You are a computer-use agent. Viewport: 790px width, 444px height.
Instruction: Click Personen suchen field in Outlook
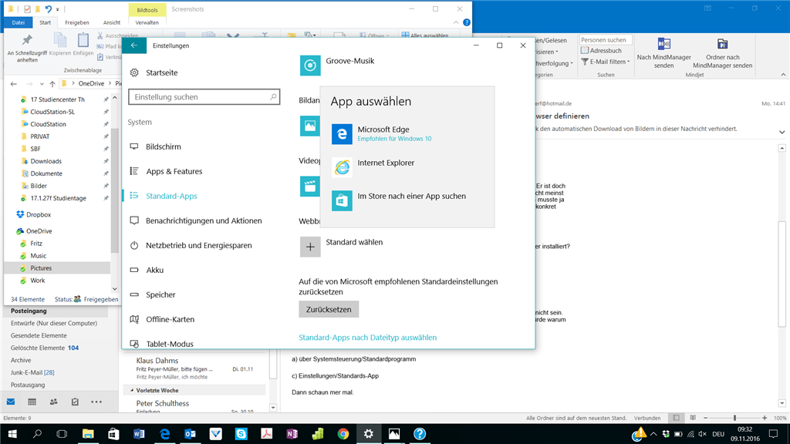[x=606, y=40]
